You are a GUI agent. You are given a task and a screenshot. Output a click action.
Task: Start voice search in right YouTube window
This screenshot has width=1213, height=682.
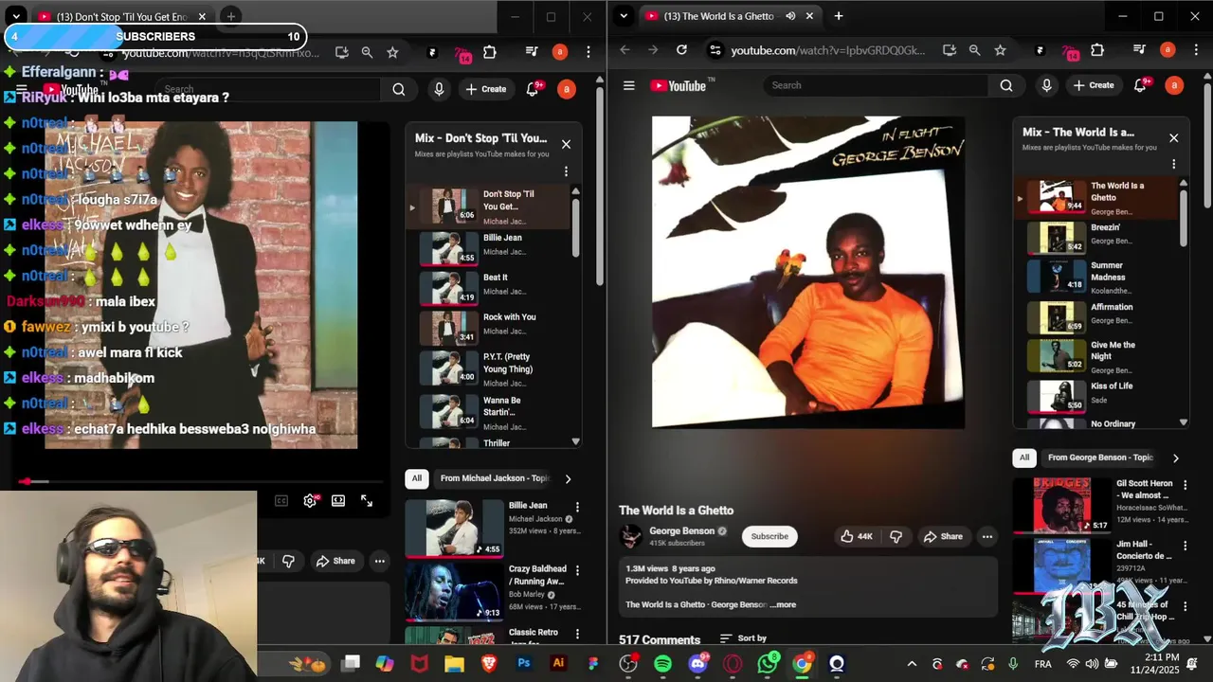click(x=1046, y=85)
